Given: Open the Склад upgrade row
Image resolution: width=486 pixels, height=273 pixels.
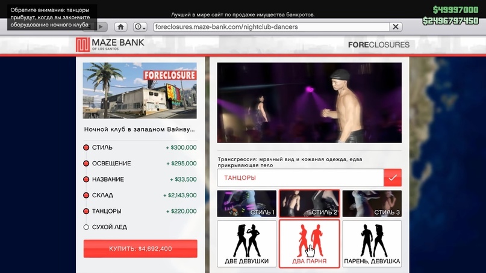Looking at the screenshot, I should [140, 195].
